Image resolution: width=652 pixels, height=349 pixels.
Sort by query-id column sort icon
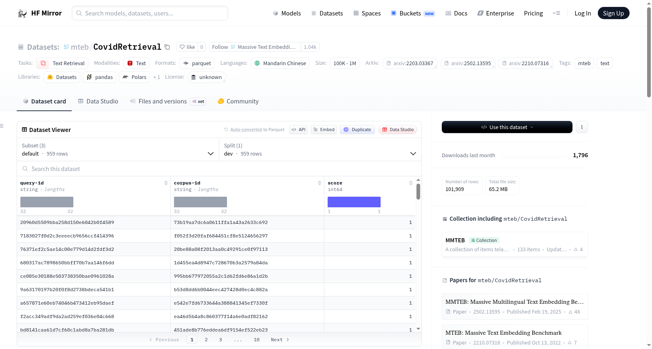(x=166, y=183)
